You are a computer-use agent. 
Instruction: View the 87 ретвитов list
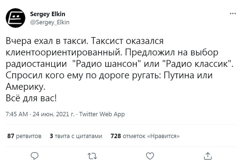click(x=24, y=136)
